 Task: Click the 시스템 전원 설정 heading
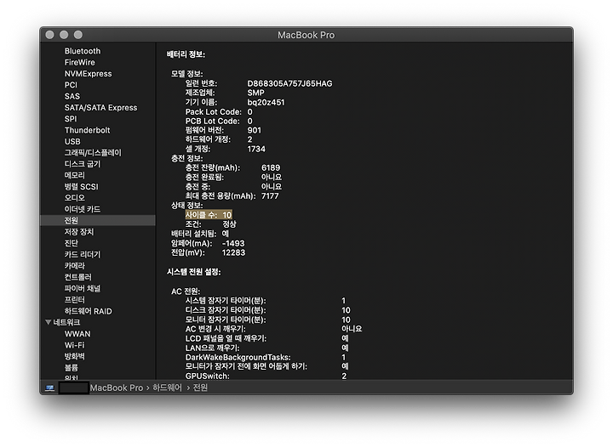point(193,272)
